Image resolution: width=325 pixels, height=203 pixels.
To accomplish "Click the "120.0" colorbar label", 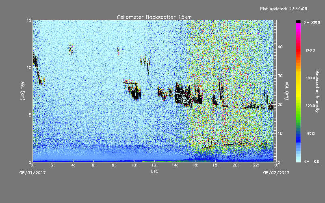I will (310, 106).
